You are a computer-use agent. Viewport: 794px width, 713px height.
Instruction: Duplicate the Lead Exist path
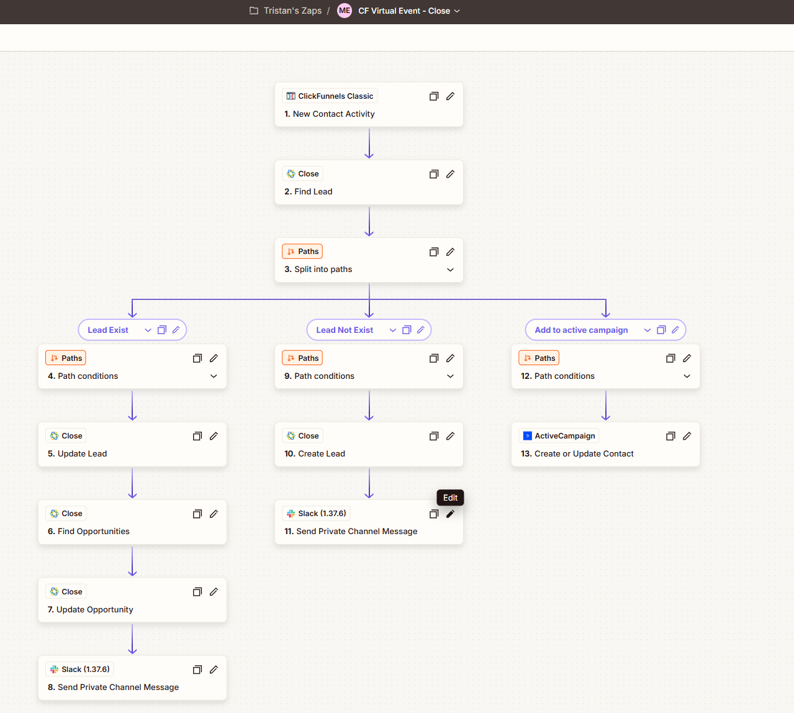pos(162,330)
